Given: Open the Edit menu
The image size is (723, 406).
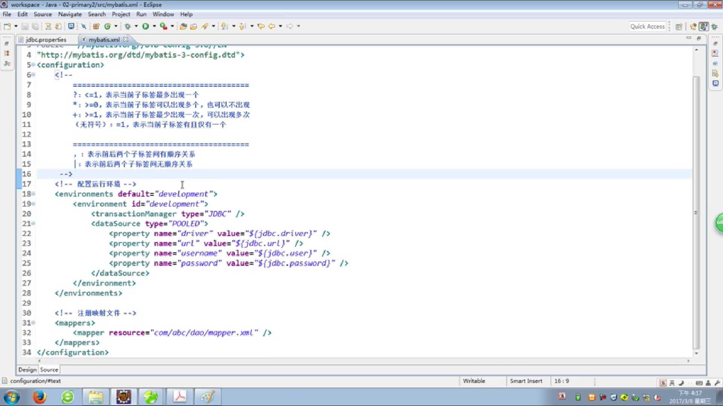Looking at the screenshot, I should [x=23, y=14].
